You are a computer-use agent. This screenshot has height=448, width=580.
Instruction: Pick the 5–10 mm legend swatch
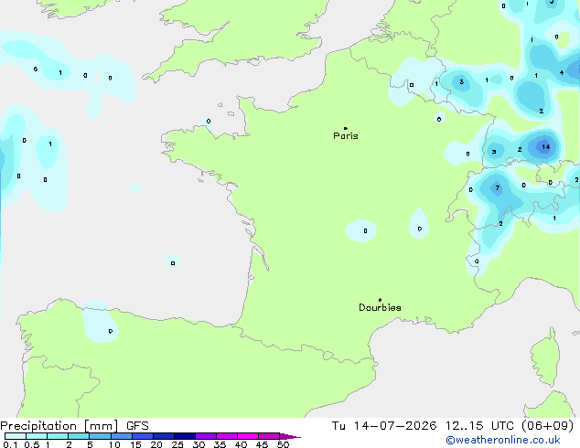click(x=100, y=436)
